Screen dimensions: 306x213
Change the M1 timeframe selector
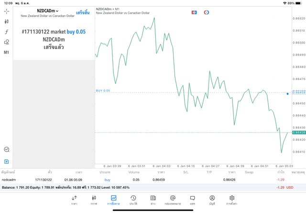tap(7, 52)
